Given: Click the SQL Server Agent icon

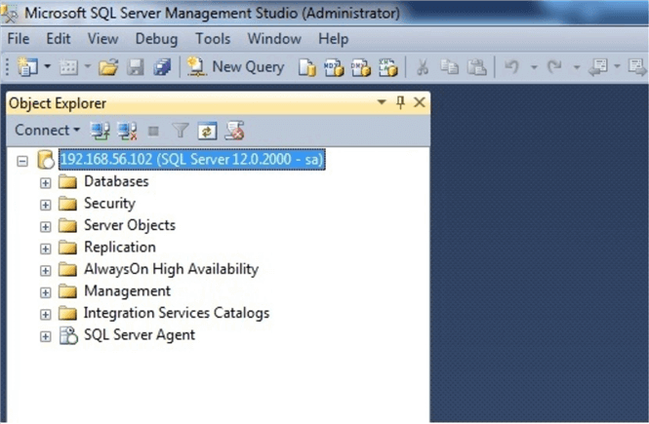Looking at the screenshot, I should coord(68,335).
